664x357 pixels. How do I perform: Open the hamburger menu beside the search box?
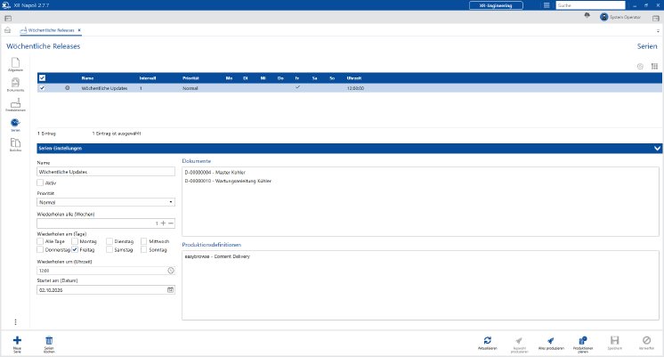[547, 5]
